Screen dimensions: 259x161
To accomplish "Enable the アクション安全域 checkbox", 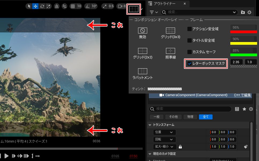I will pos(190,29).
